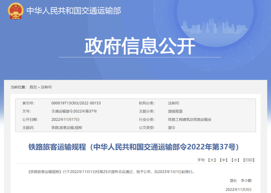Click the keywords 铁路;旅客运输;规程

click(67, 128)
